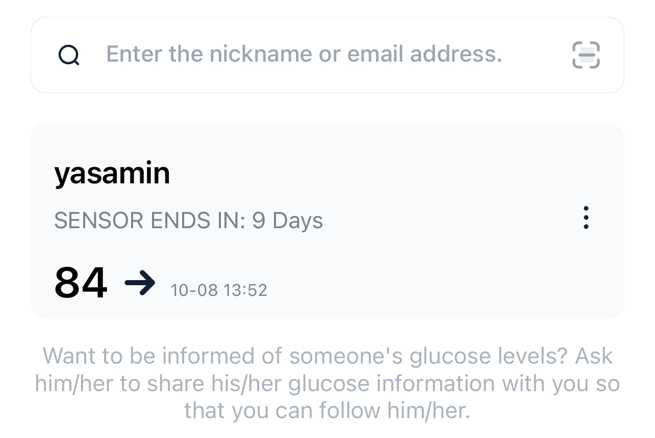This screenshot has width=655, height=438.
Task: Tap the 'share his/her glucose information' line
Action: 327,384
